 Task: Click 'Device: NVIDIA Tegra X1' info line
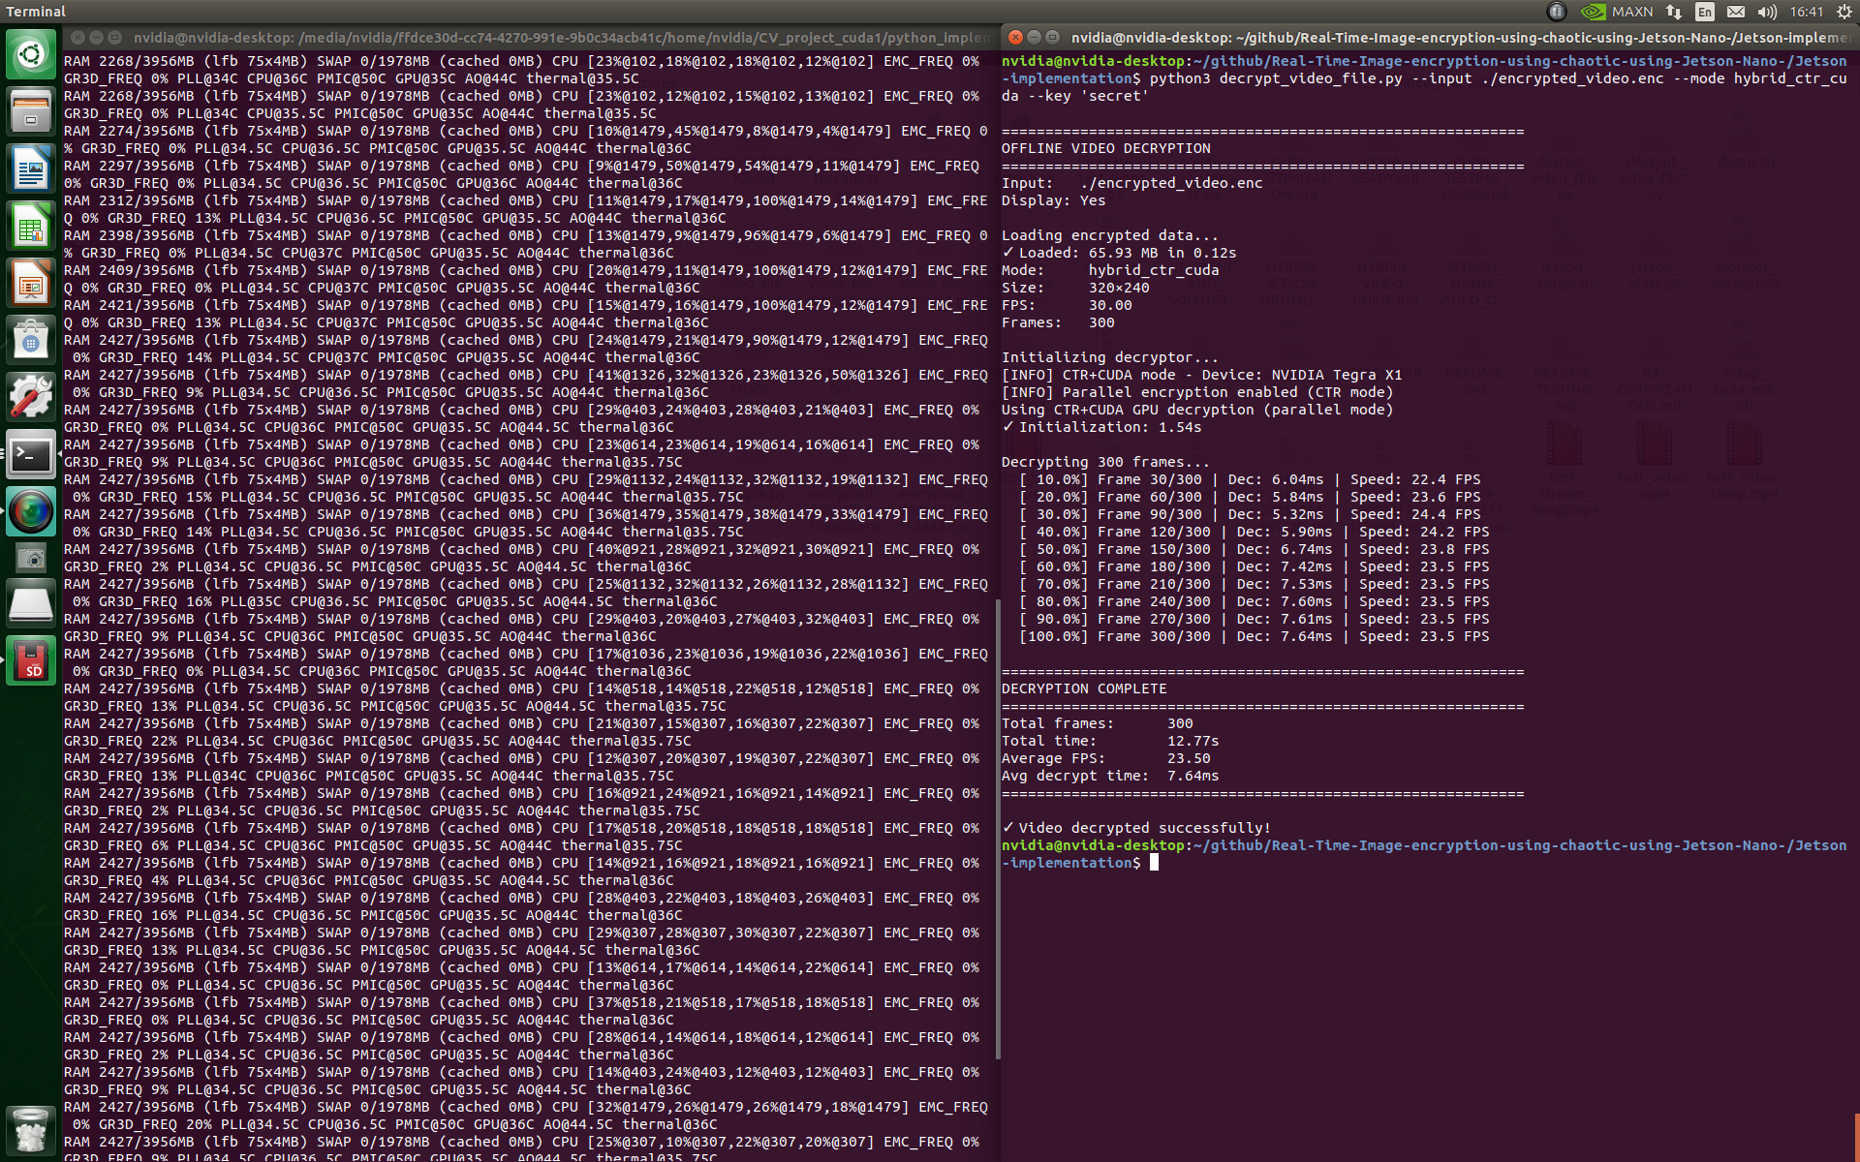1201,375
